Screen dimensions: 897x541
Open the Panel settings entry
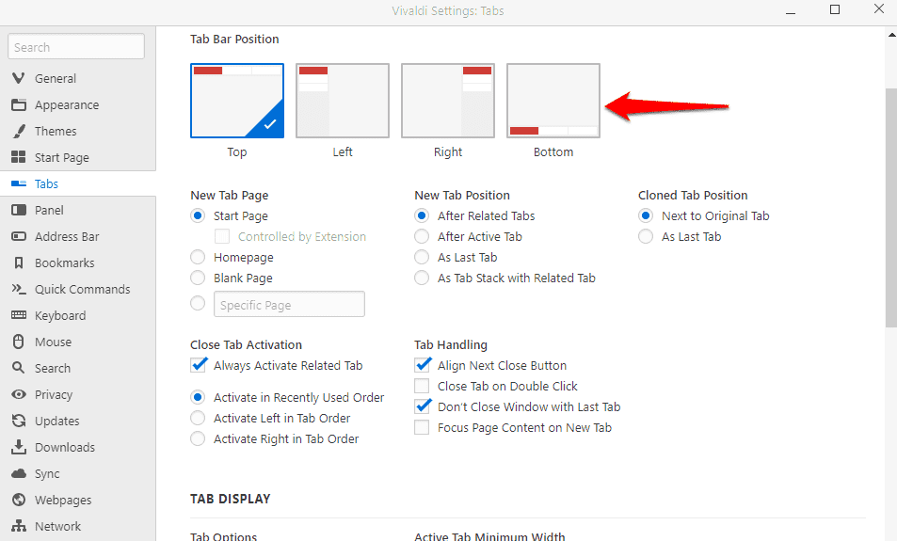(49, 210)
